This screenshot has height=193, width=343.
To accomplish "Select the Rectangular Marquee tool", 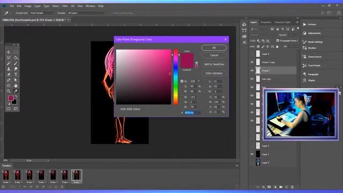I will (16, 52).
